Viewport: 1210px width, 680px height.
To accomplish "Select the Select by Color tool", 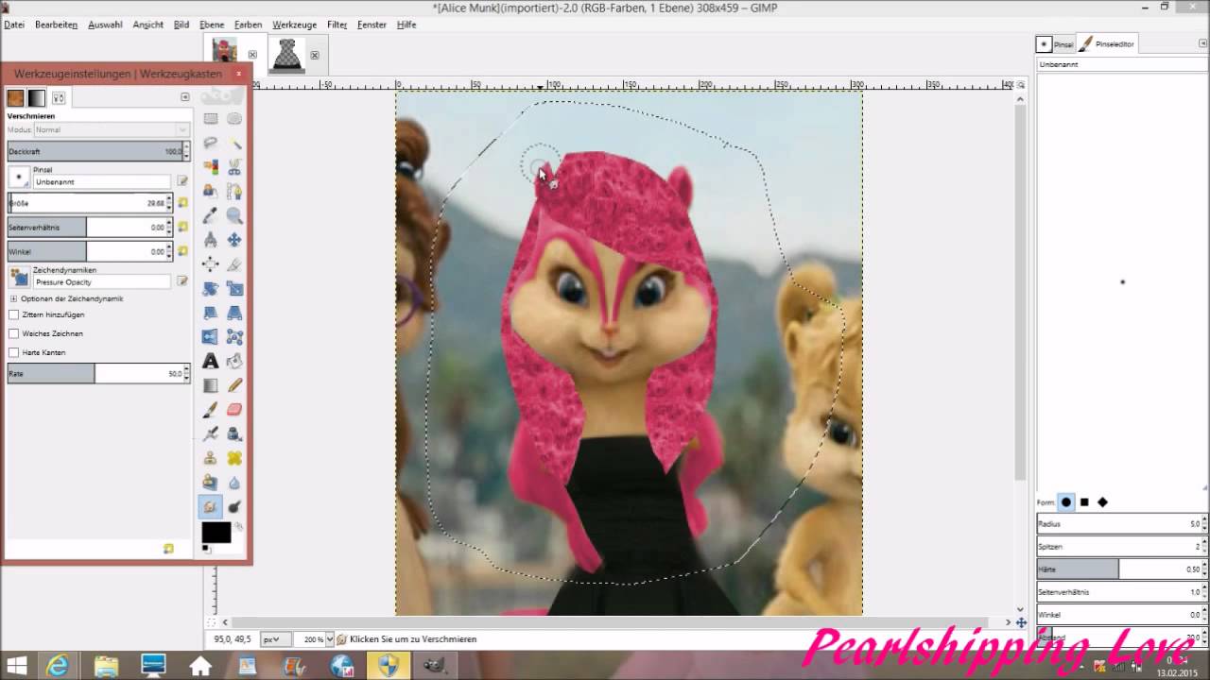I will (211, 167).
